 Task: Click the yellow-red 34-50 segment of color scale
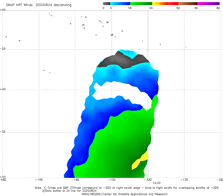165,4
